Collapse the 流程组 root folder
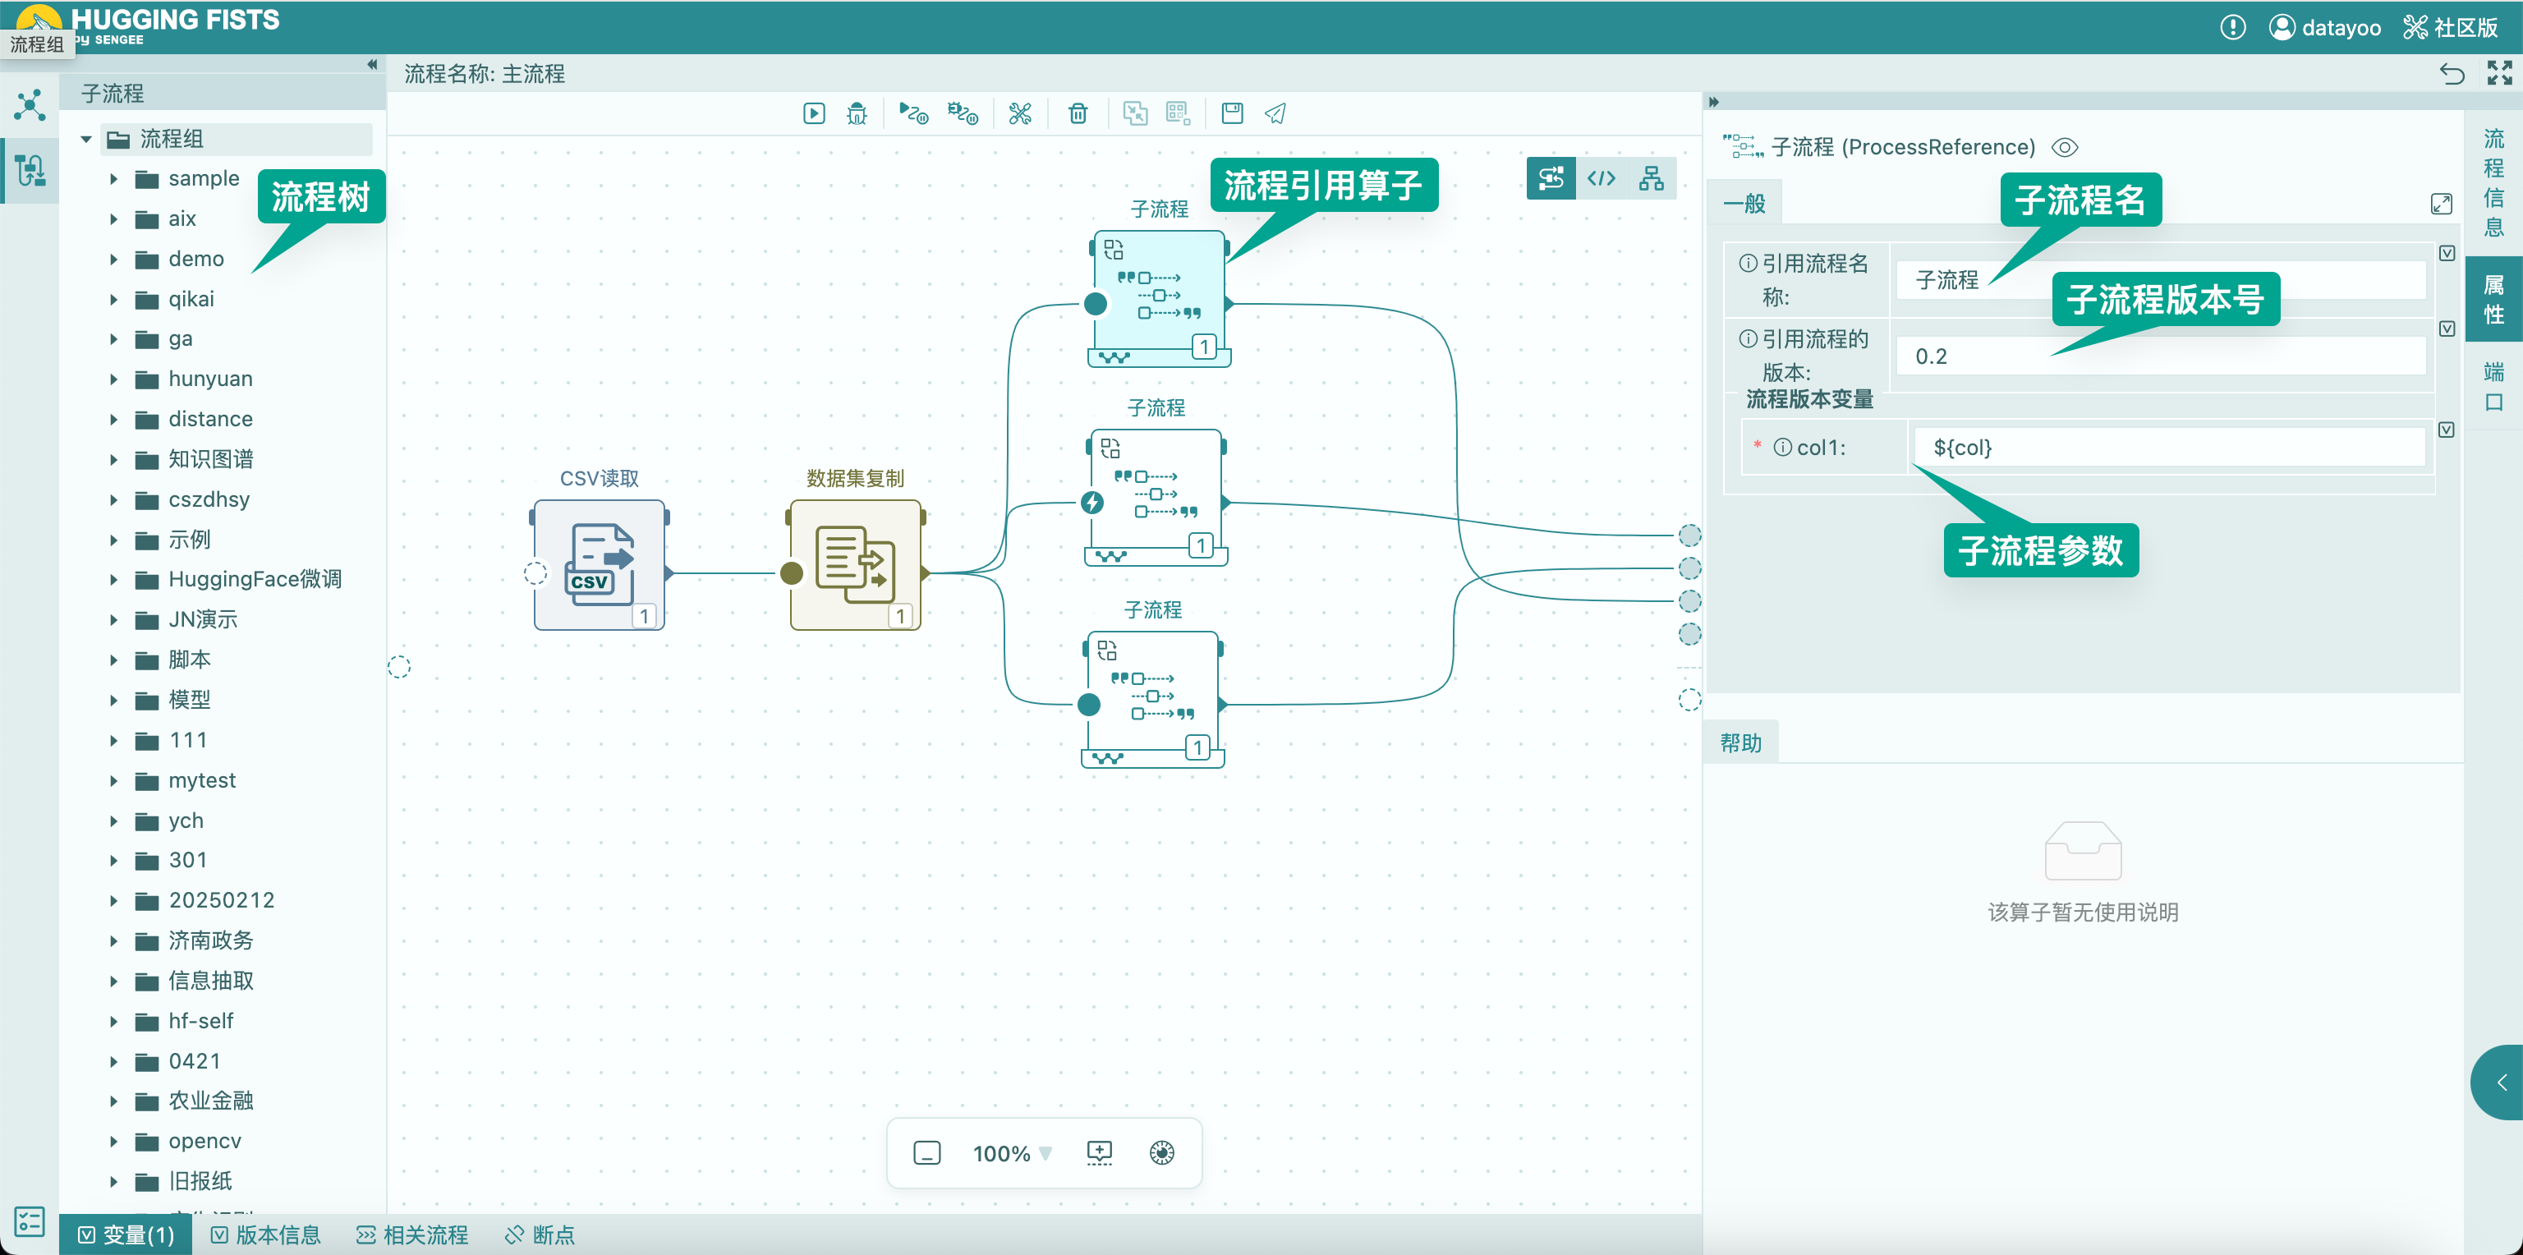The width and height of the screenshot is (2523, 1255). pos(86,139)
